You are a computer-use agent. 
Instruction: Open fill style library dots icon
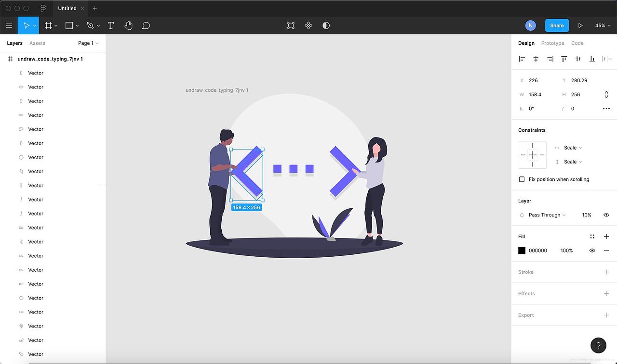[592, 237]
